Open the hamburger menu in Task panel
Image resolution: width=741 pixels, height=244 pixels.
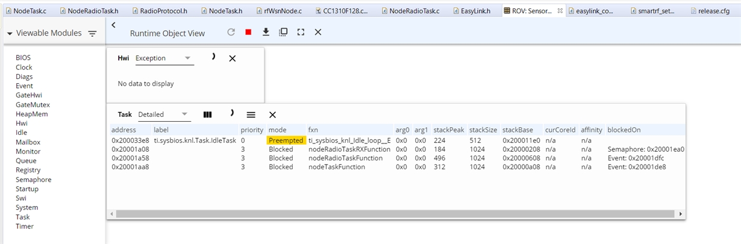(251, 114)
